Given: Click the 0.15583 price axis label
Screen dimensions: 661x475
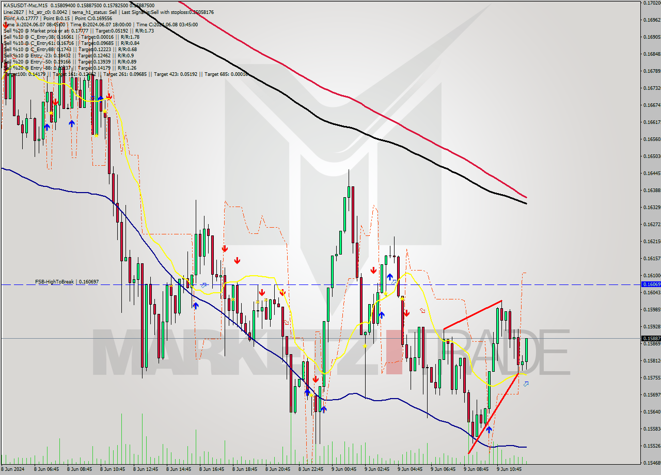Looking at the screenshot, I should [652, 429].
